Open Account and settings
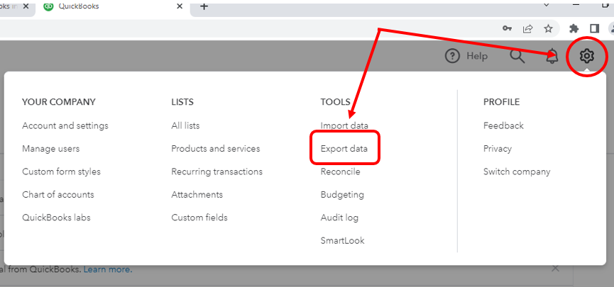 (65, 126)
